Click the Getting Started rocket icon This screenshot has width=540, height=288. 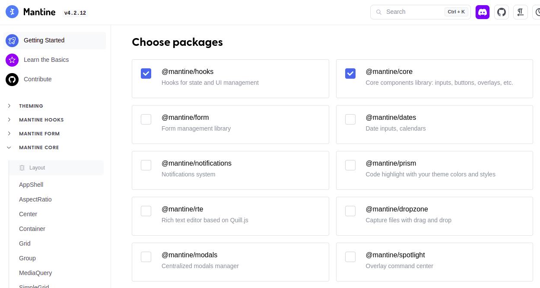tap(12, 41)
